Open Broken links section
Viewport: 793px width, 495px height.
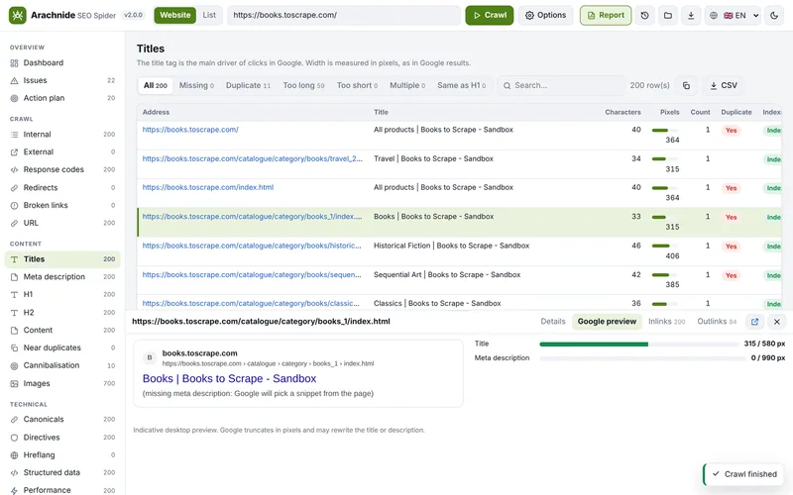62,206
